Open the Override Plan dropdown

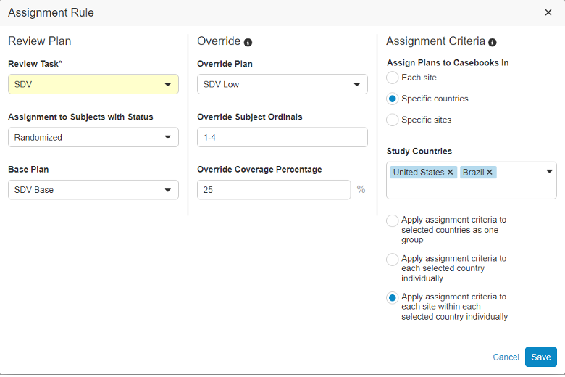tap(282, 85)
